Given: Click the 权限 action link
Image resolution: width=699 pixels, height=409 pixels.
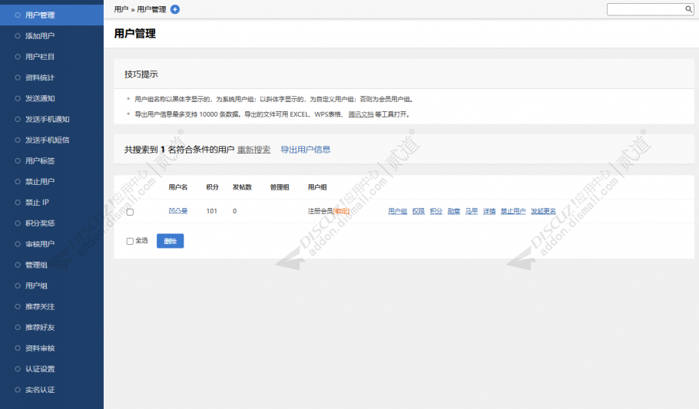Looking at the screenshot, I should tap(419, 211).
